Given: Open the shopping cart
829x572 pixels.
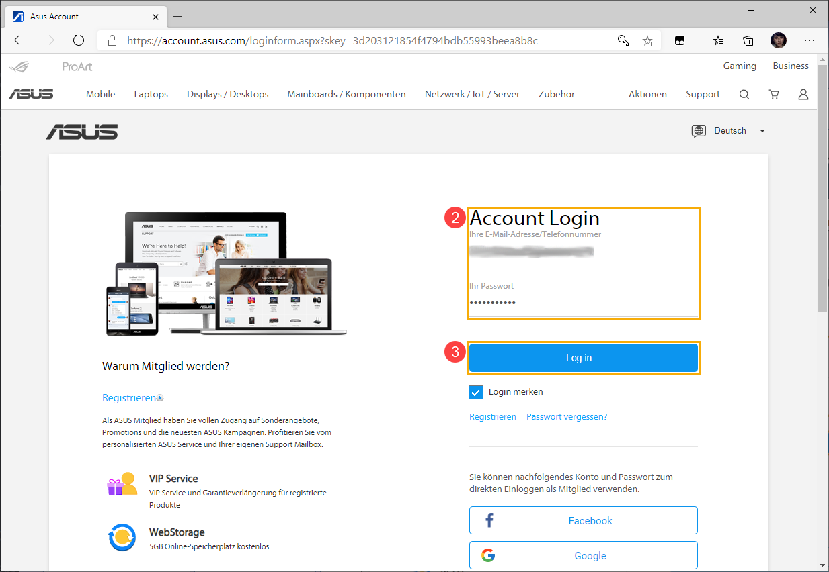Looking at the screenshot, I should coord(774,94).
